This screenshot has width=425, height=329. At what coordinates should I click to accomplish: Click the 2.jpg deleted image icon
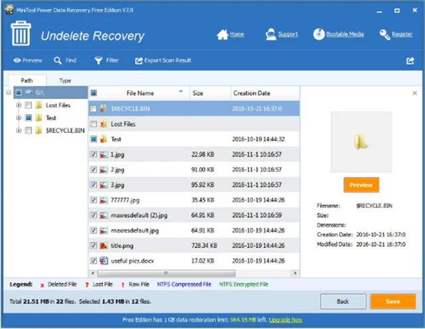(x=104, y=170)
